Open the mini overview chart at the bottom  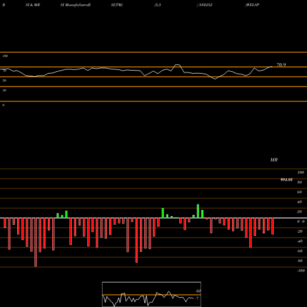(152, 294)
